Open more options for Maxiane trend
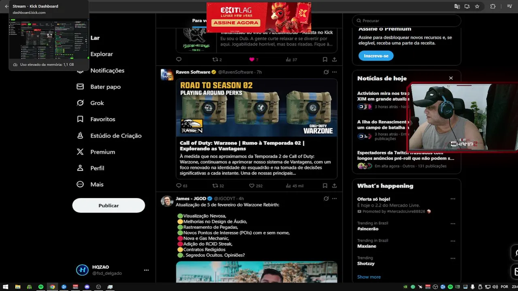The height and width of the screenshot is (291, 518). [x=453, y=241]
